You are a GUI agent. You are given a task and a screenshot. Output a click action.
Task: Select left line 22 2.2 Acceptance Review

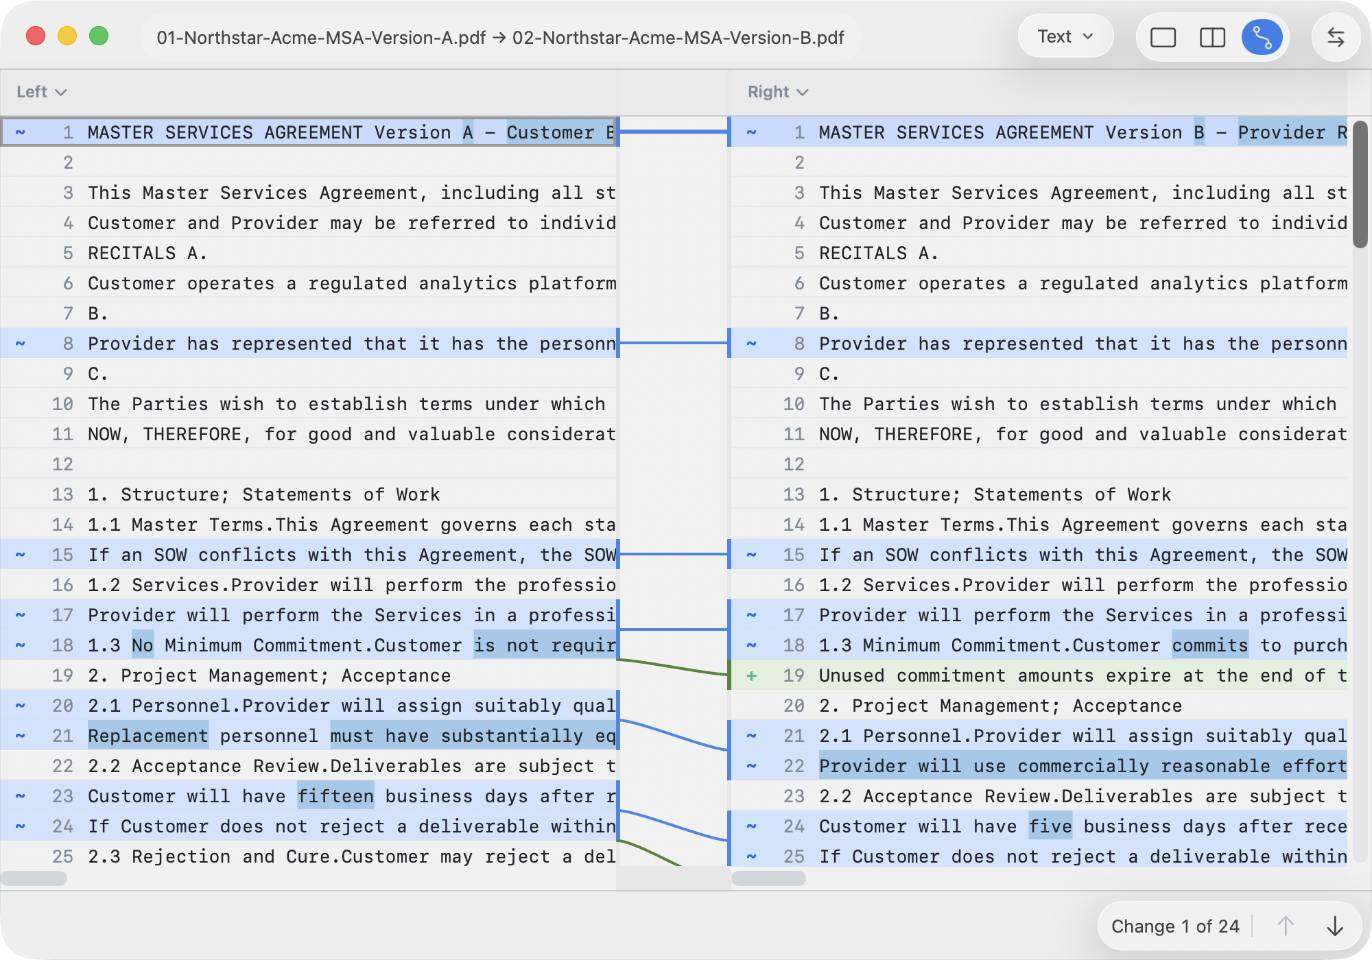pos(309,766)
